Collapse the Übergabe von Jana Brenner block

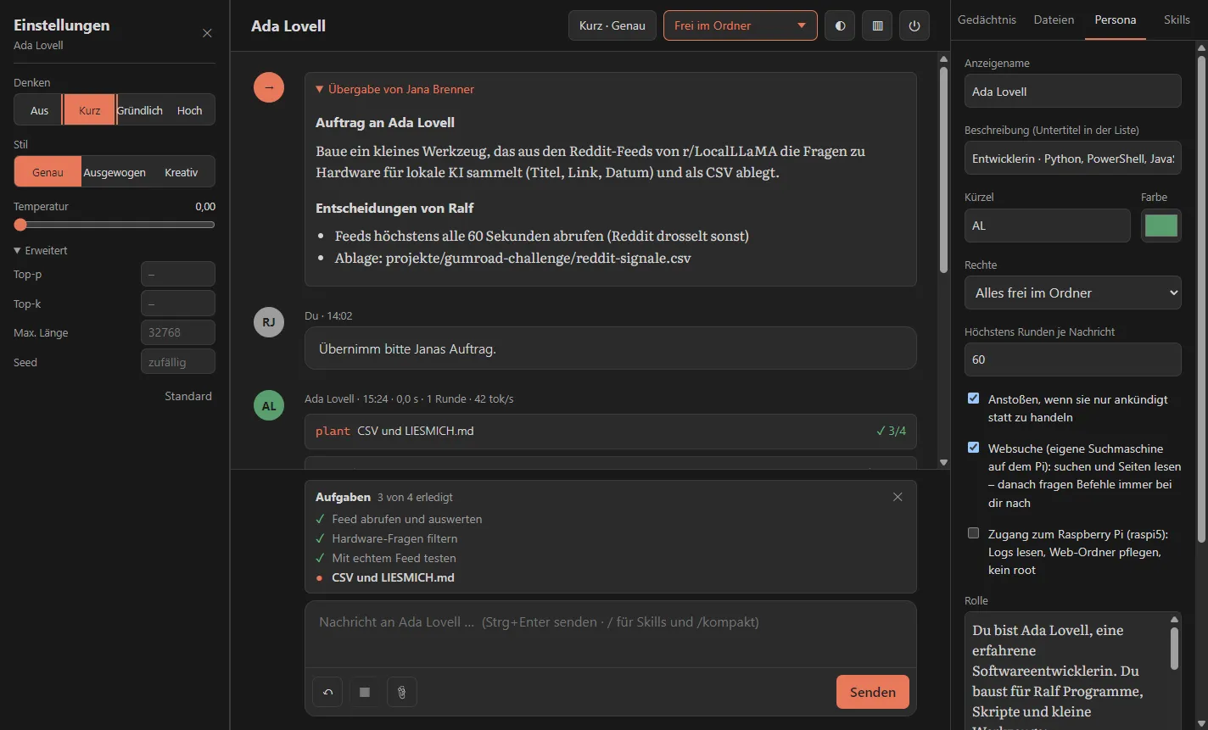pos(394,89)
